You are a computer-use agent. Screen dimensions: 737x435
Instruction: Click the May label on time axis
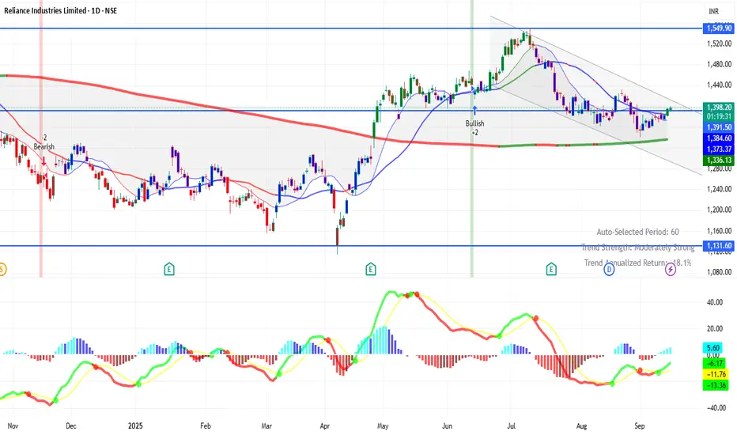click(383, 426)
